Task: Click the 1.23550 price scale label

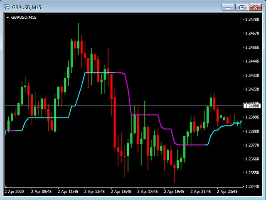Action: (252, 173)
